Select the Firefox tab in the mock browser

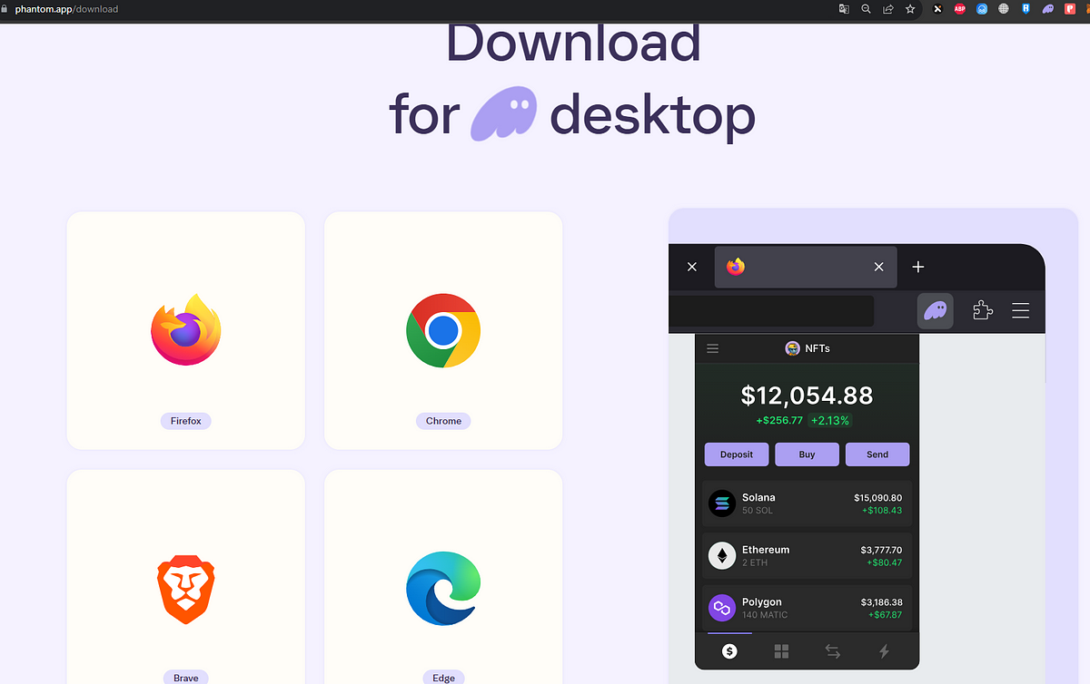pyautogui.click(x=806, y=267)
